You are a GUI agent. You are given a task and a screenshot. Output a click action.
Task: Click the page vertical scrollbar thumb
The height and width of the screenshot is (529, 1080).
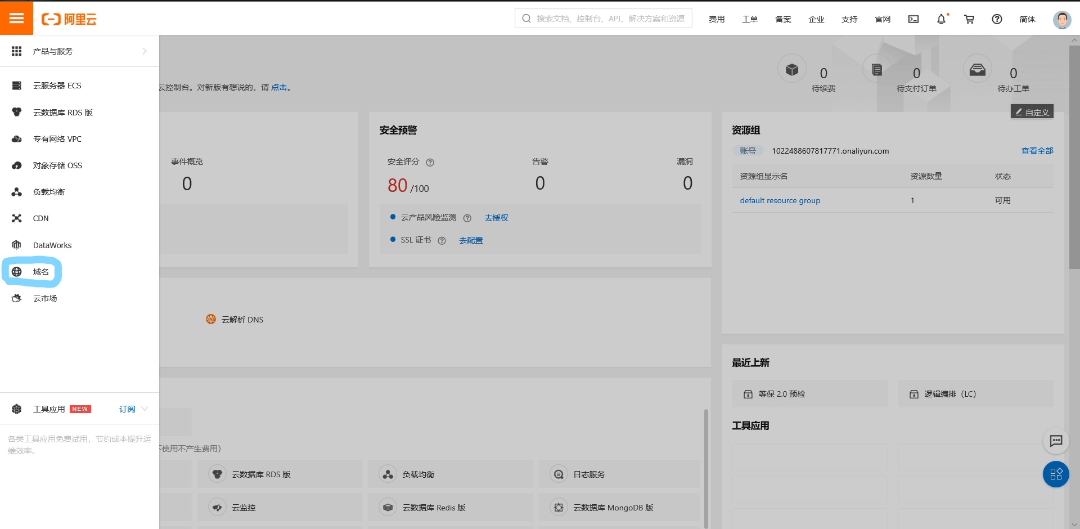coord(1074,157)
